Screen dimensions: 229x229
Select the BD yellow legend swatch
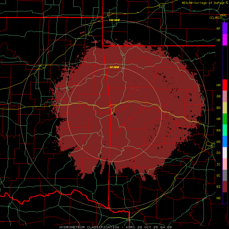click(x=225, y=108)
